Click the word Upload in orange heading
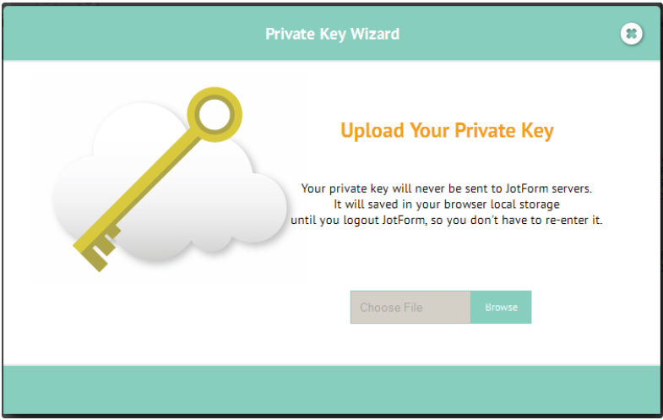This screenshot has height=420, width=663. click(372, 130)
